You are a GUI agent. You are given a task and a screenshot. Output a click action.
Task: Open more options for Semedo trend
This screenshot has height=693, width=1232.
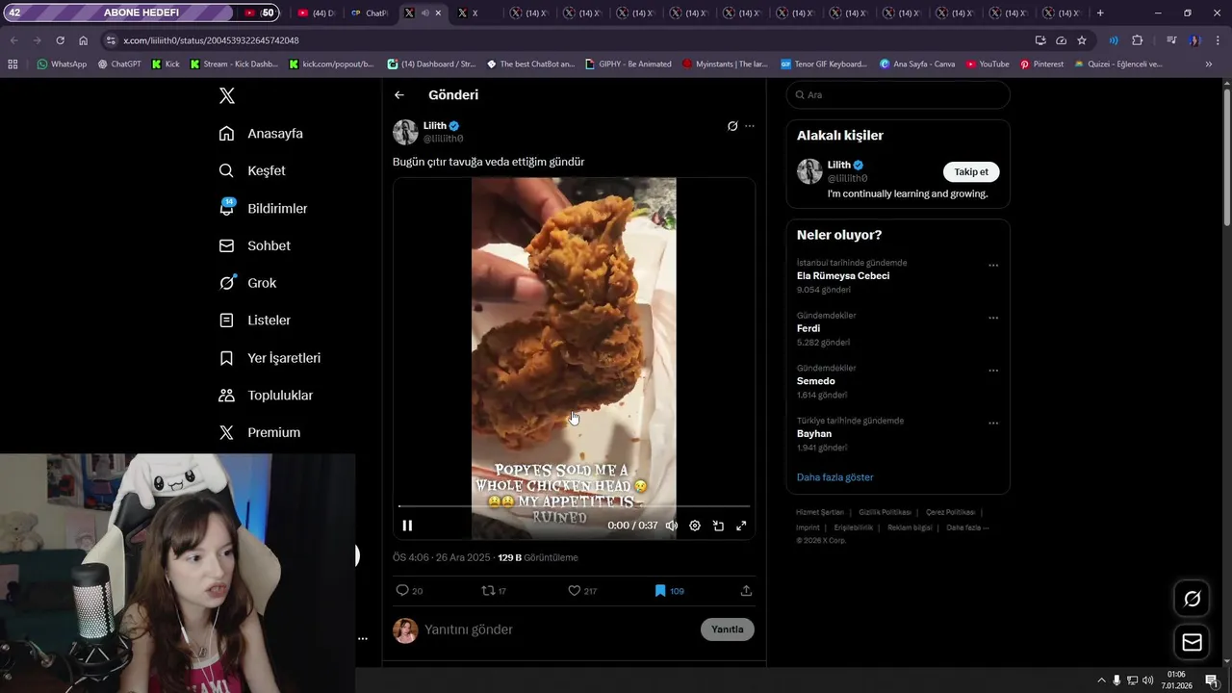click(x=993, y=371)
